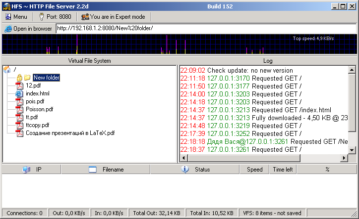This screenshot has width=359, height=219.
Task: Open the Menu button
Action: 16,17
